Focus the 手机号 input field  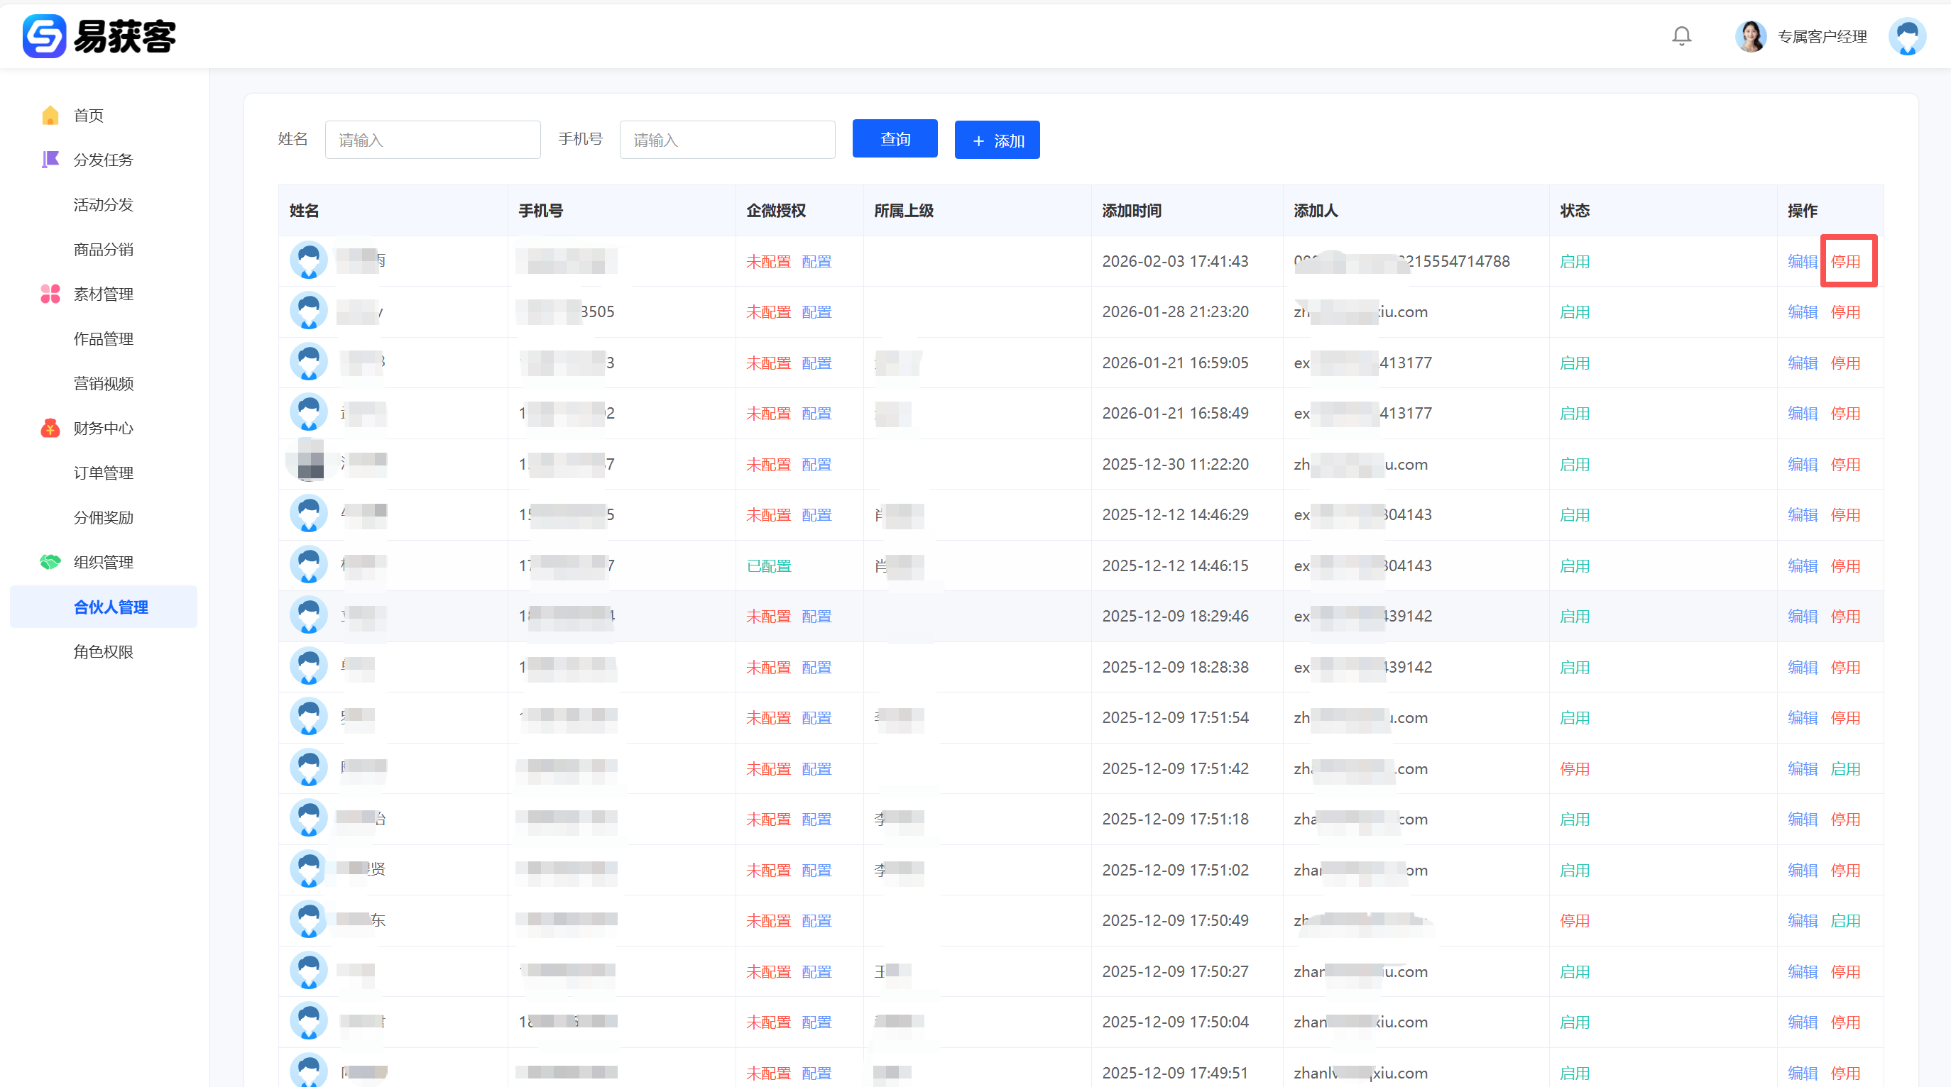pos(727,140)
